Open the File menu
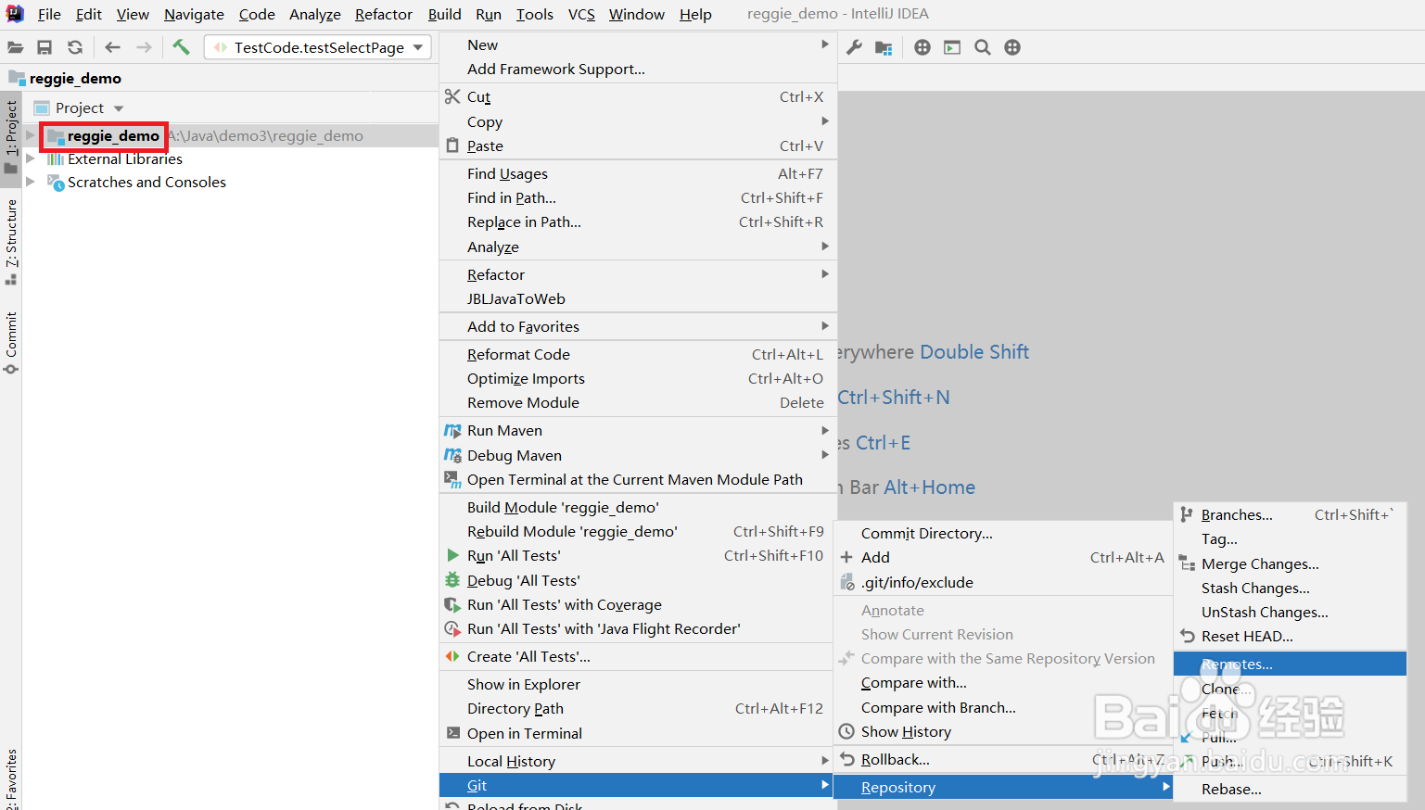Image resolution: width=1425 pixels, height=810 pixels. pos(49,14)
